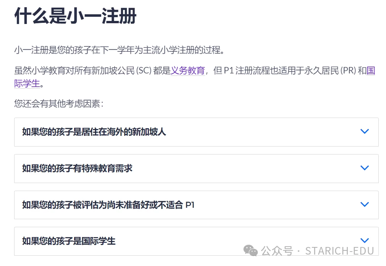The height and width of the screenshot is (266, 386).
Task: Click text 虽然小学教育对所有新加坡公民
Action: point(74,71)
